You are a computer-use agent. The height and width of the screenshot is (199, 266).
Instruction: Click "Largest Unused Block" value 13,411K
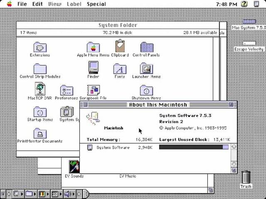click(x=222, y=140)
